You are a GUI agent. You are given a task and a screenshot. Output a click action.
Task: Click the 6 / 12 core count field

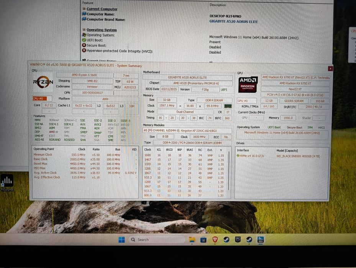coord(49,105)
